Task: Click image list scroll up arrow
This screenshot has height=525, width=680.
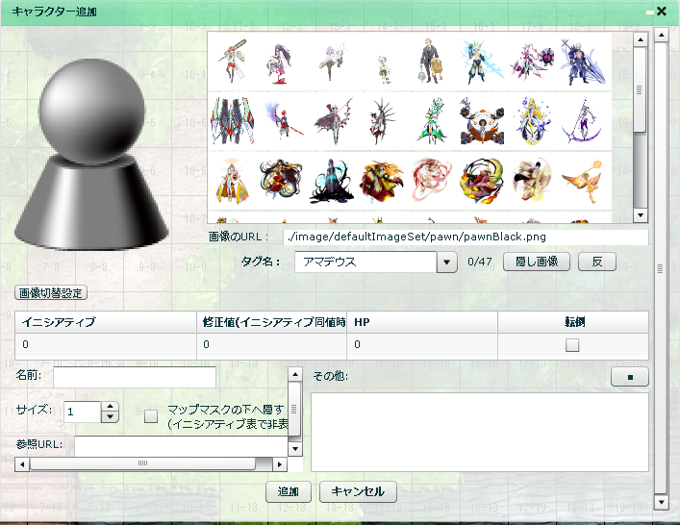Action: [641, 39]
